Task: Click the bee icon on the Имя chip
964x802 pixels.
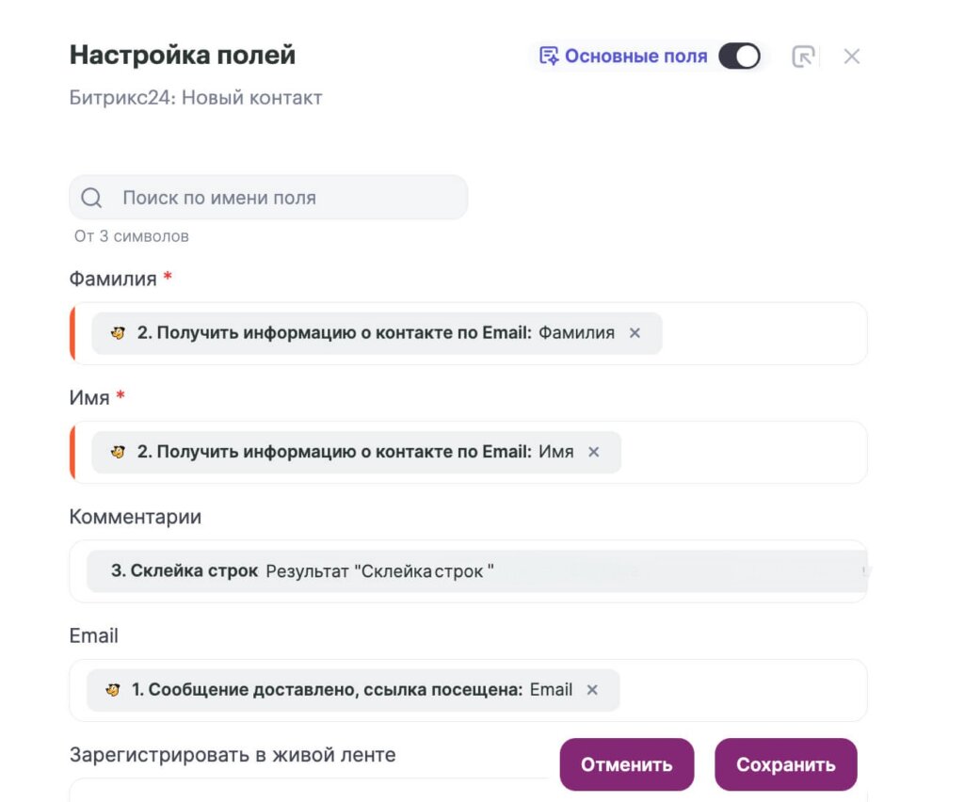Action: (x=119, y=452)
